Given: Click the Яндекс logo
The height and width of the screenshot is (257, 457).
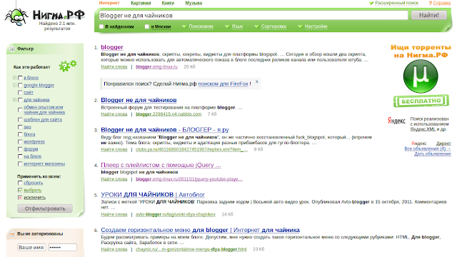Looking at the screenshot, I should coord(396,121).
